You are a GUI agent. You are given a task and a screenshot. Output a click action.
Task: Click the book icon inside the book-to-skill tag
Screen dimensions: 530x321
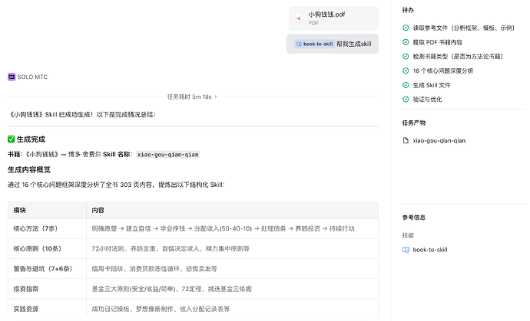point(299,44)
